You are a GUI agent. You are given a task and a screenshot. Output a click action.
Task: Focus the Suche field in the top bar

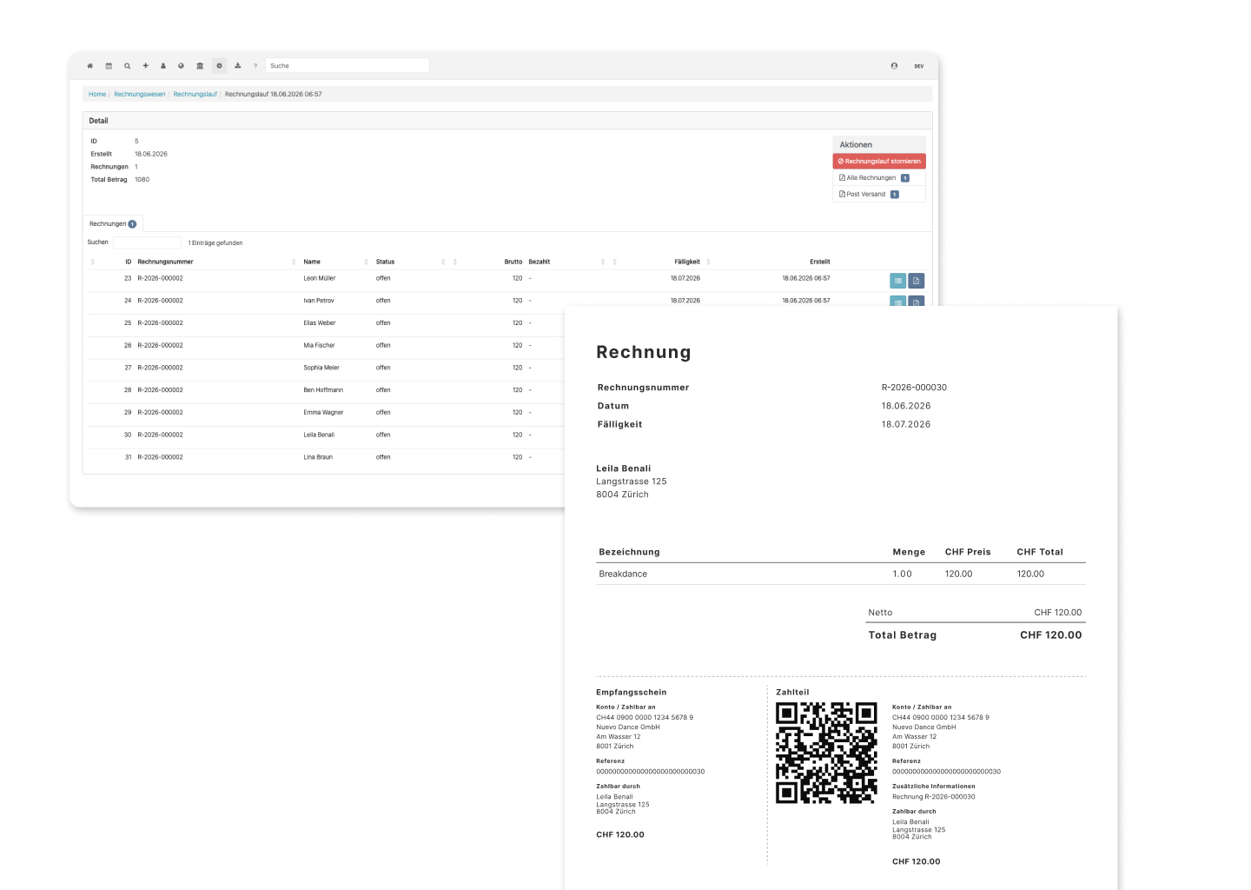click(347, 66)
